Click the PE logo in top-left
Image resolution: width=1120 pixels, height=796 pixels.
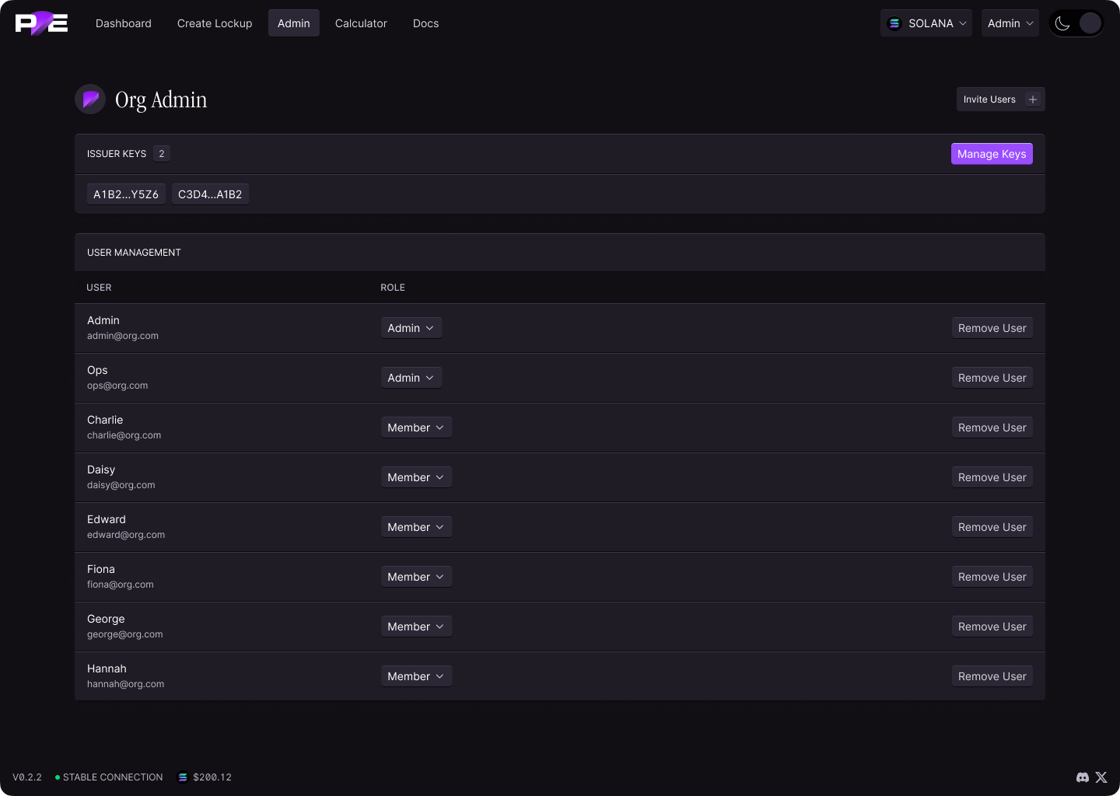(x=41, y=23)
